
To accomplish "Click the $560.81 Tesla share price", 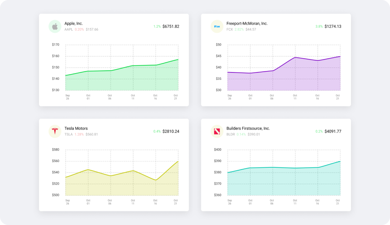I will pos(92,134).
